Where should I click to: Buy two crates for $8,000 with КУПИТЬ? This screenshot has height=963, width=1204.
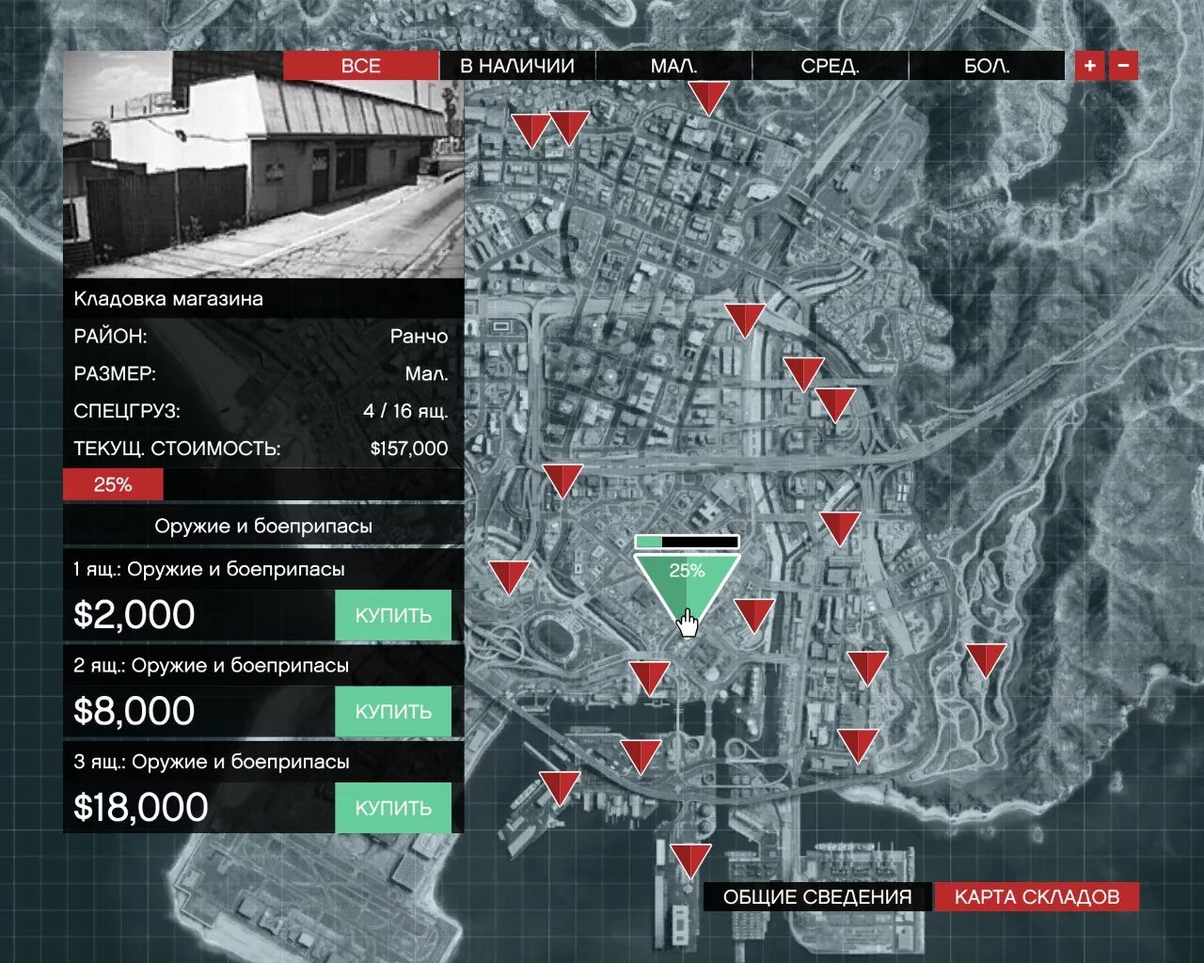click(393, 711)
